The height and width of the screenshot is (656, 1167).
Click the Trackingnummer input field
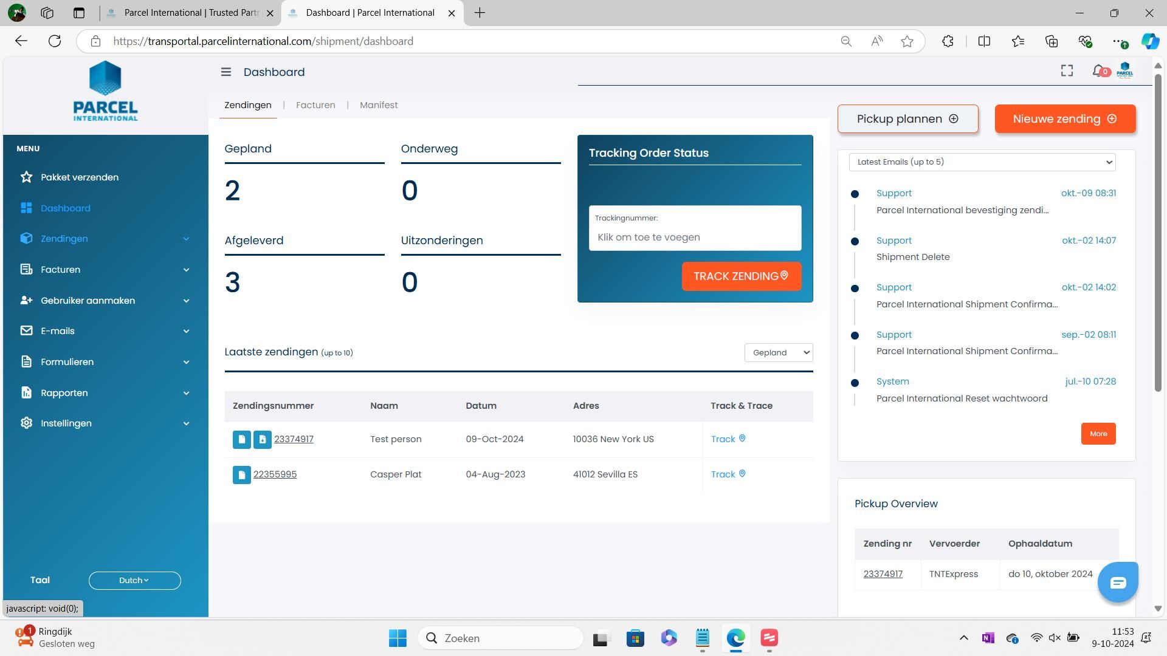(695, 237)
